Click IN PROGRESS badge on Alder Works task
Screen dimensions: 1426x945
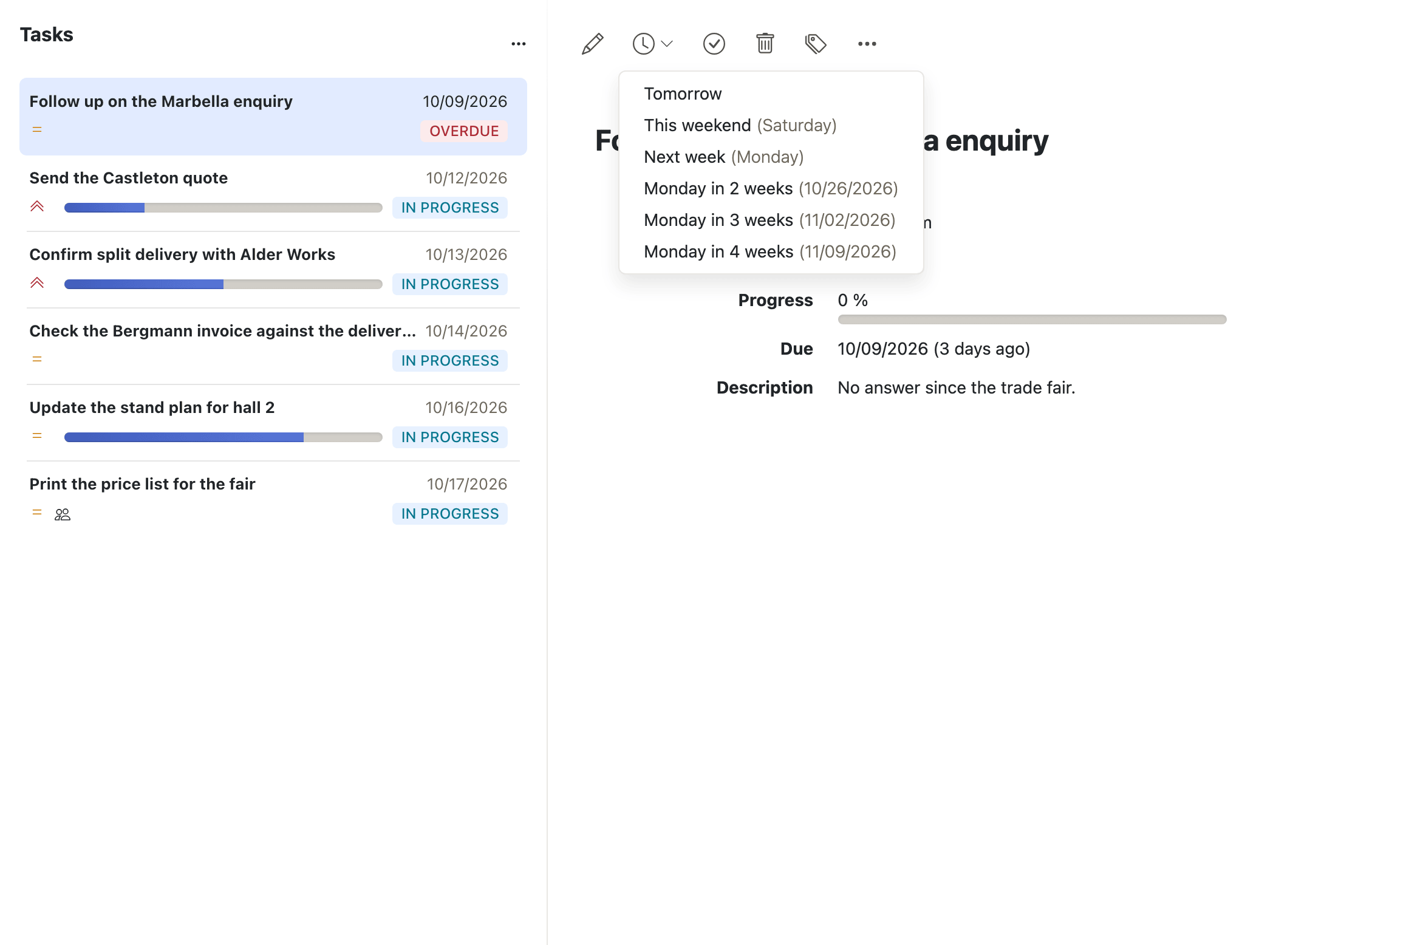tap(450, 284)
